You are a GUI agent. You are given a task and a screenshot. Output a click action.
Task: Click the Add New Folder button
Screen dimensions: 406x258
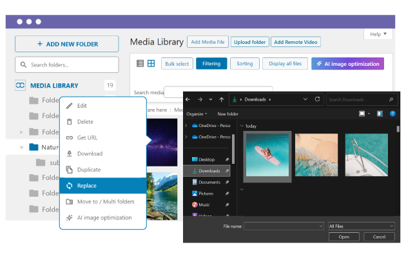coord(66,44)
